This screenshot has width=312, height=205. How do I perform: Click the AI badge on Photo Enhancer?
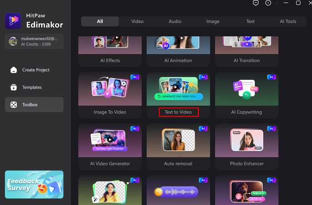[x=271, y=129]
